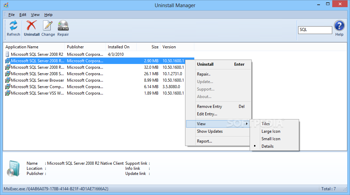Sort by the Publisher column header

pyautogui.click(x=85, y=47)
